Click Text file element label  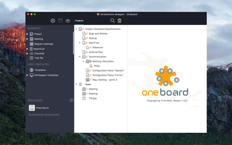39,58
